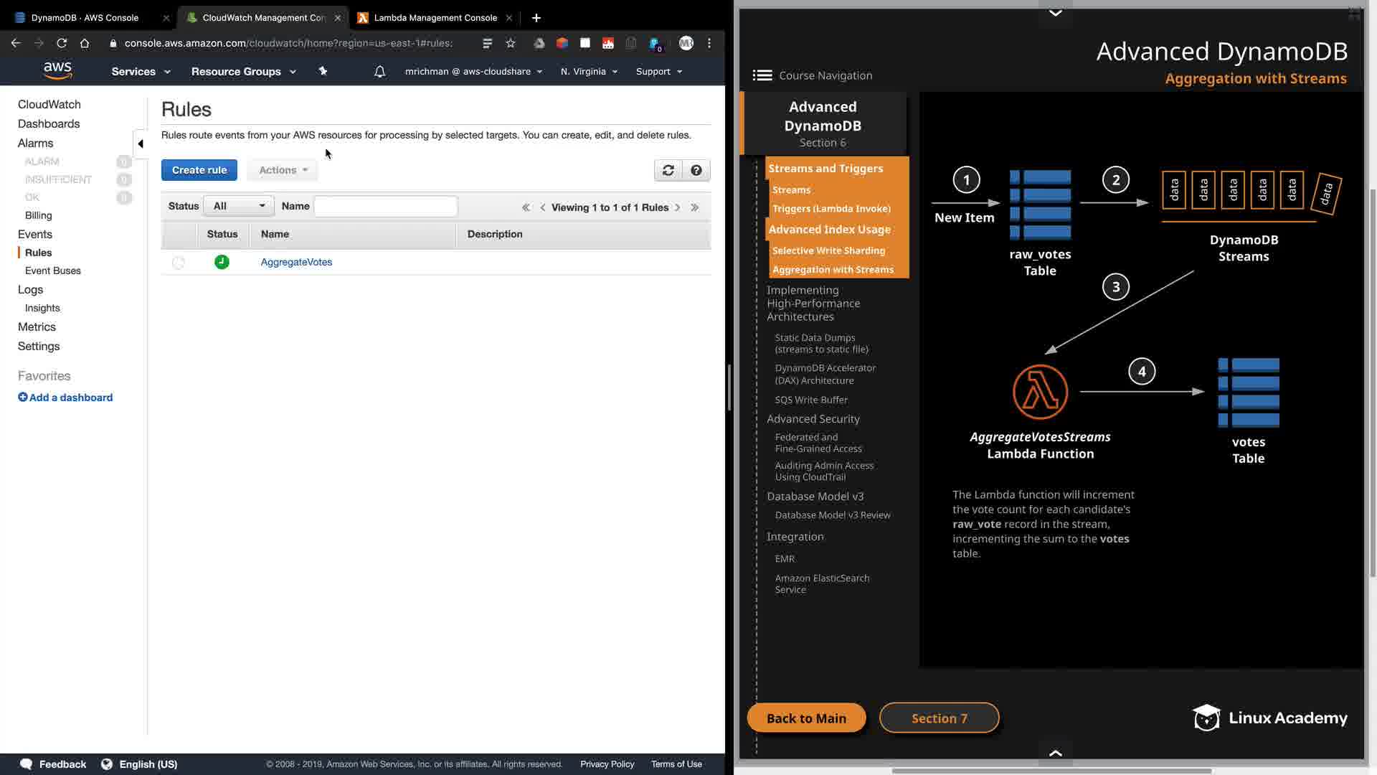Click the Name filter input field
The width and height of the screenshot is (1377, 775).
coord(385,207)
